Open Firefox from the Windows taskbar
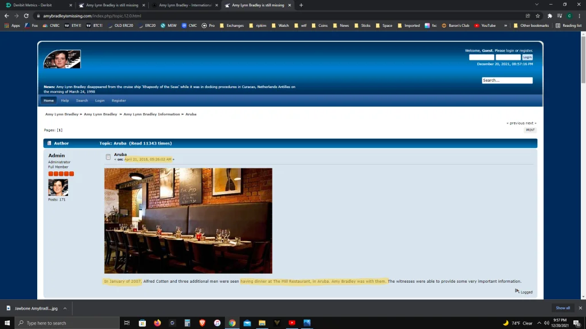 pos(157,323)
